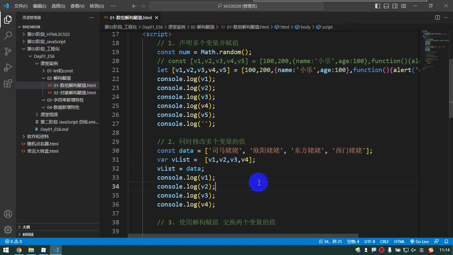
Task: Open the Source Control view
Action: tap(8, 51)
